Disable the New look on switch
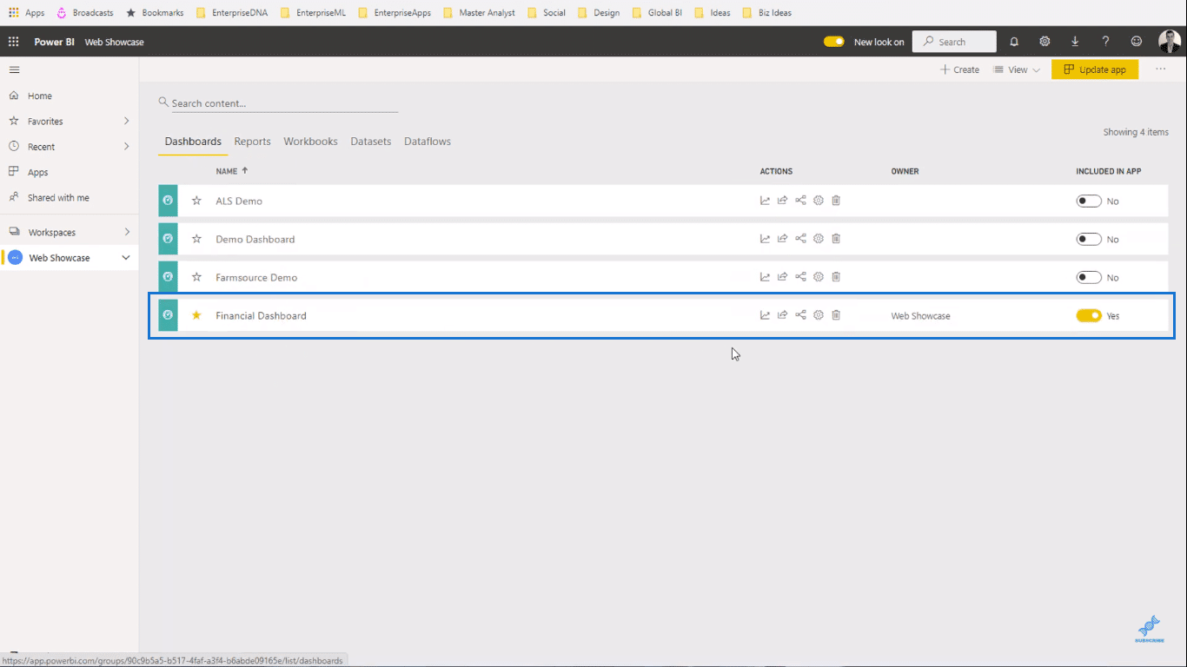 [x=834, y=42]
